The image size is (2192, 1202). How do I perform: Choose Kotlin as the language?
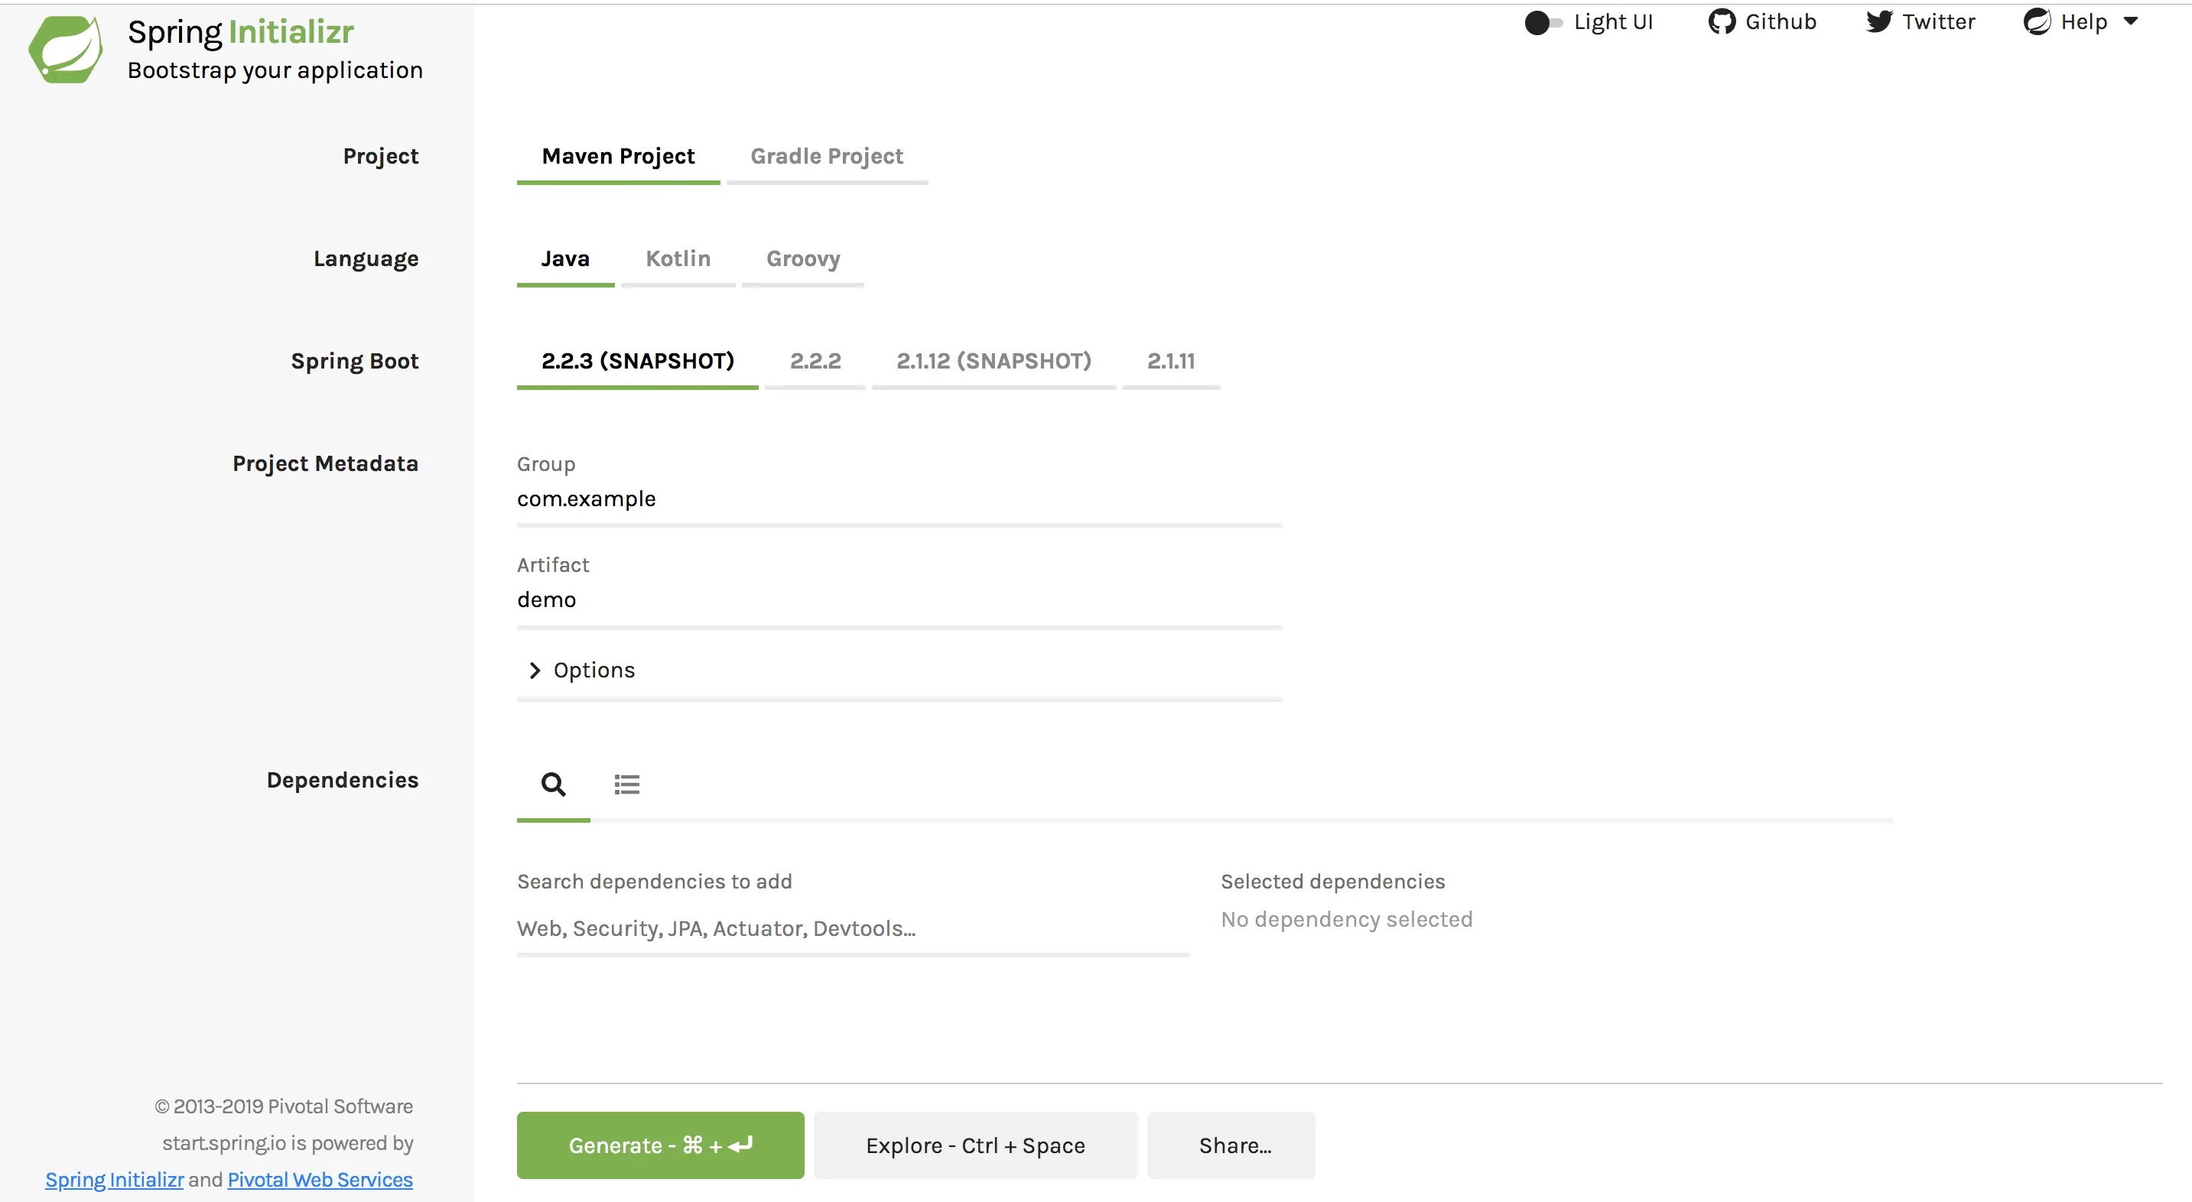678,258
